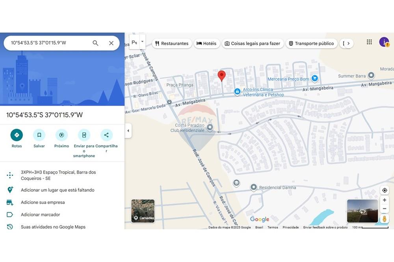The height and width of the screenshot is (262, 394).
Task: Choose Transporte público filter chip
Action: click(x=311, y=44)
